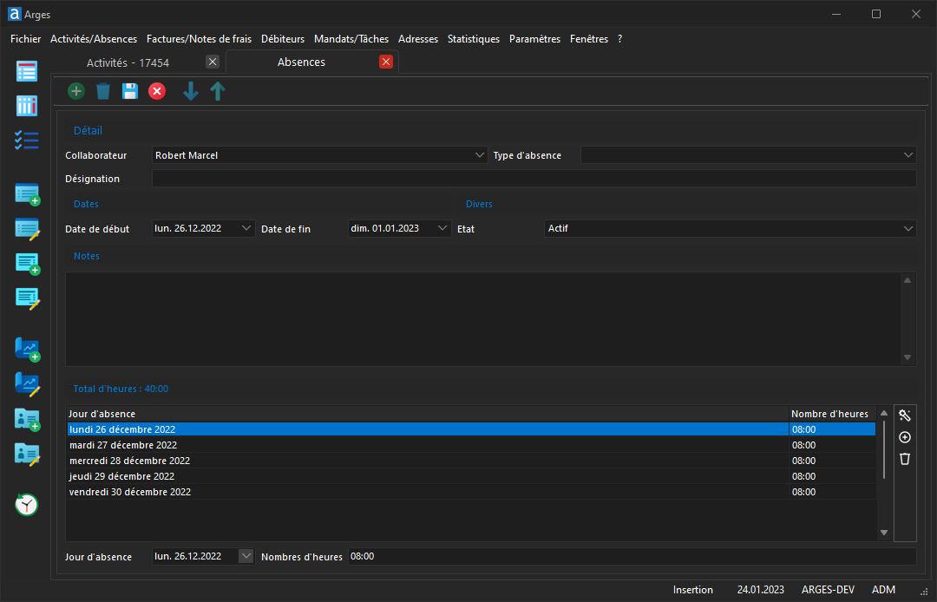Go to next record with the down arrow
This screenshot has height=602, width=937.
[191, 91]
